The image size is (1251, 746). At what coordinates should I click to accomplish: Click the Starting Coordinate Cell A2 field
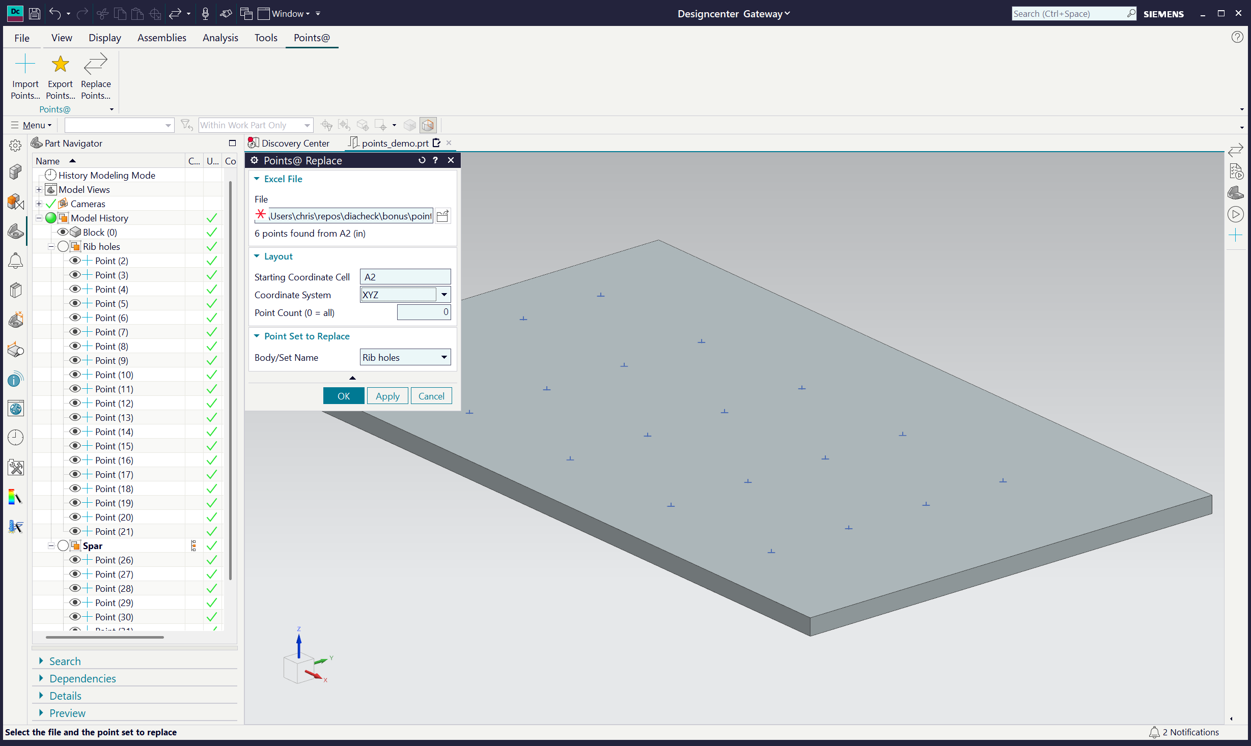coord(405,277)
